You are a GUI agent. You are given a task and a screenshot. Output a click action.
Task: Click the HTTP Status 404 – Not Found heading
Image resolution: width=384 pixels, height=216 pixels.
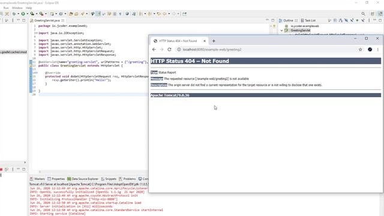coord(190,61)
